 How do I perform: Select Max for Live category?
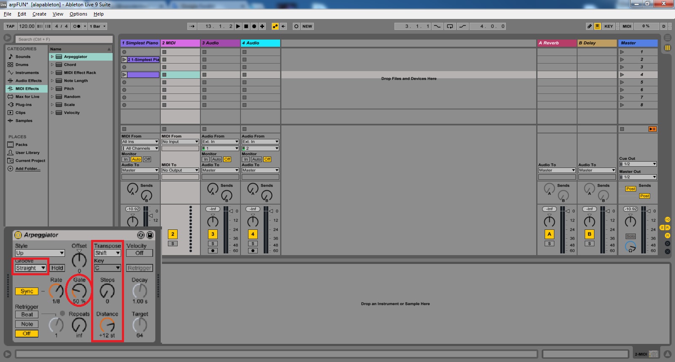click(x=27, y=96)
